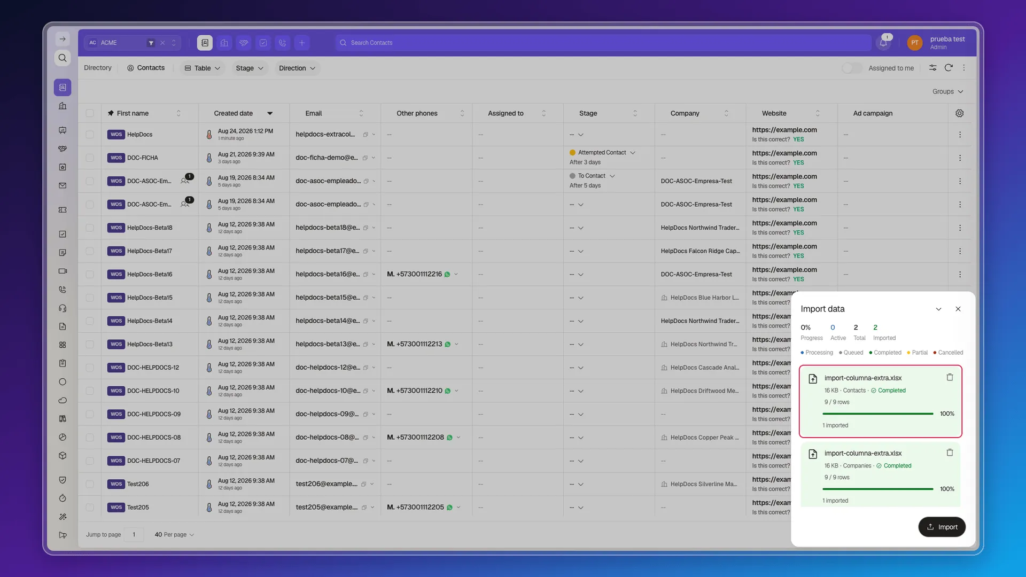Click the Contacts import progress bar
Viewport: 1026px width, 577px height.
tap(877, 414)
